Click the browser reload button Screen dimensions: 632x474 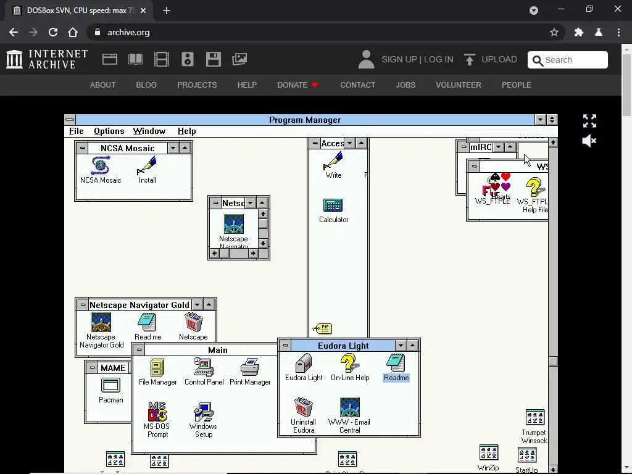(53, 32)
